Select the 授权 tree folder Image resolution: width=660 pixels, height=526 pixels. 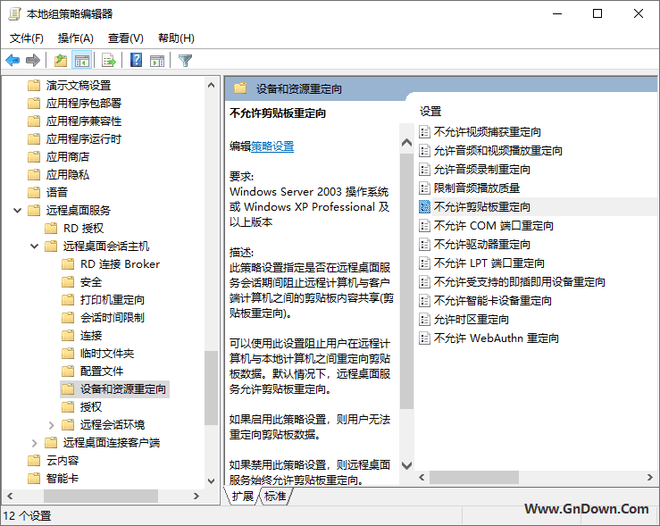click(x=91, y=406)
